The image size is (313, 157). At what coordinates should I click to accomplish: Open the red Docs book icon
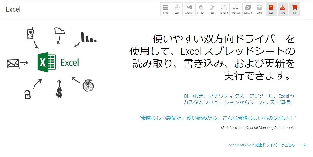coord(271,9)
